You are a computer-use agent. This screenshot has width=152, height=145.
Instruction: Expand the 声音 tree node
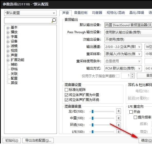8,56
